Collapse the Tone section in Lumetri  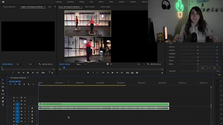(168, 43)
